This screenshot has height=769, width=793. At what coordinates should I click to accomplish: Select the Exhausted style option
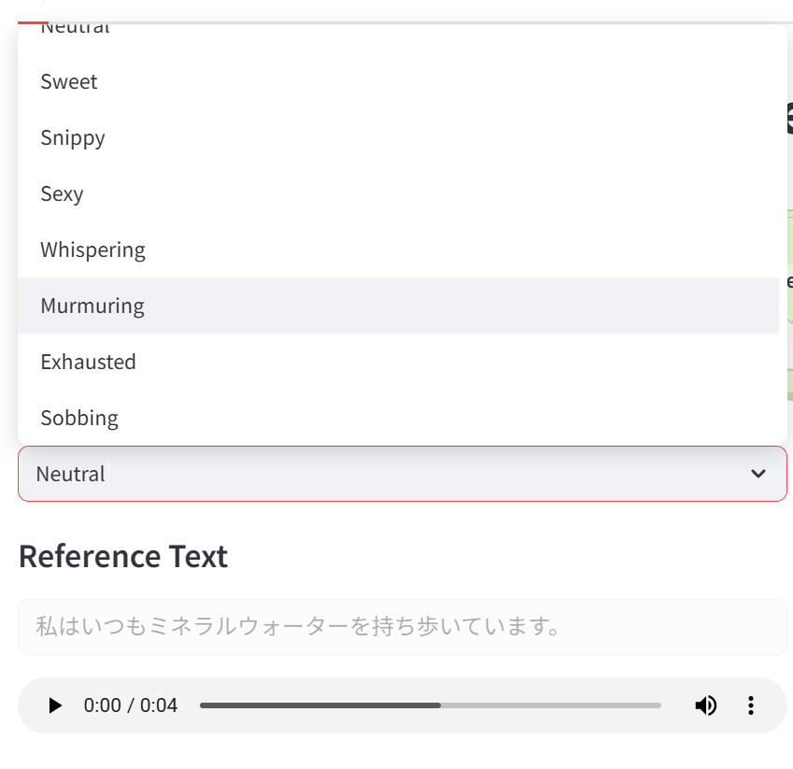88,362
